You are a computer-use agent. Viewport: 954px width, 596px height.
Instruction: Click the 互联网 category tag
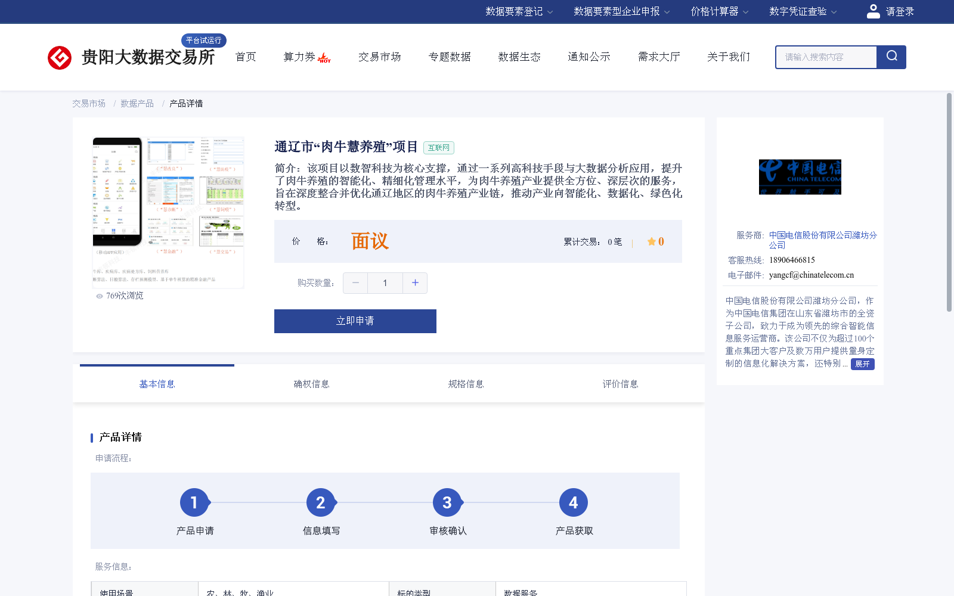point(439,148)
